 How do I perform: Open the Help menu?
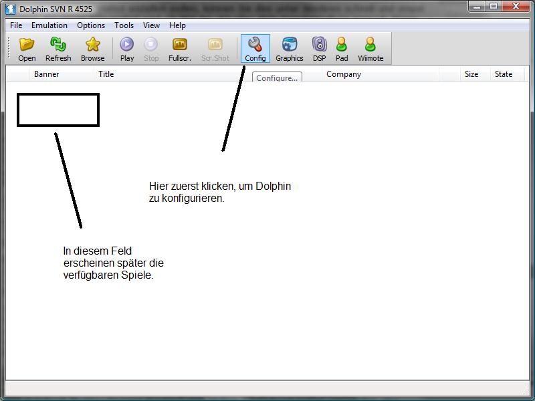point(177,25)
